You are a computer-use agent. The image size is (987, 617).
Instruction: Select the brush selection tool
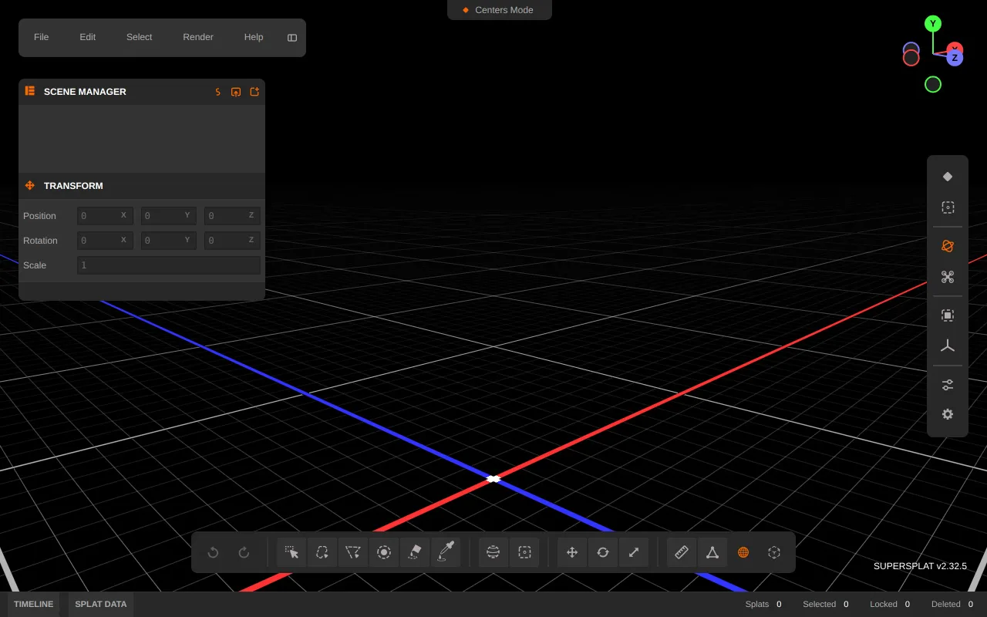[x=384, y=552]
